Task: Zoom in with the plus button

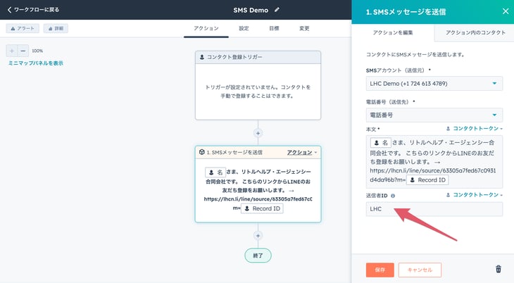Action: pyautogui.click(x=12, y=51)
